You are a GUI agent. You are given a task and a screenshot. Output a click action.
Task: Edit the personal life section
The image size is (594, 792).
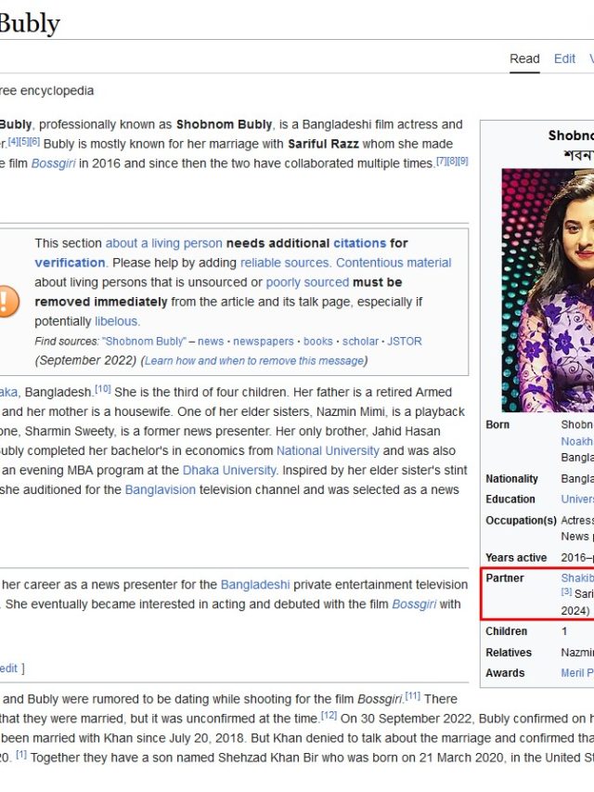pos(9,669)
